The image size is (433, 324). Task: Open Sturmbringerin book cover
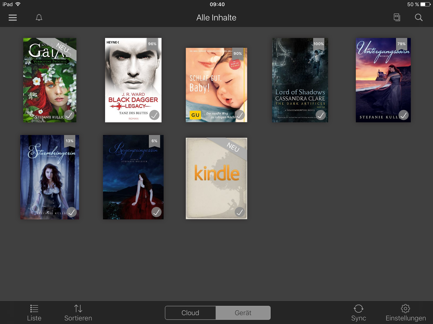pos(50,177)
